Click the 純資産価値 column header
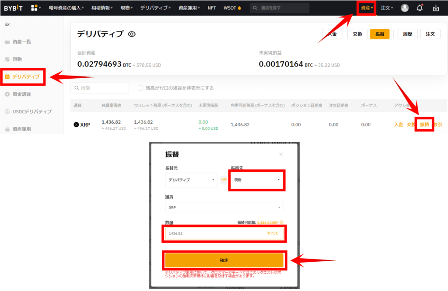 tap(112, 106)
